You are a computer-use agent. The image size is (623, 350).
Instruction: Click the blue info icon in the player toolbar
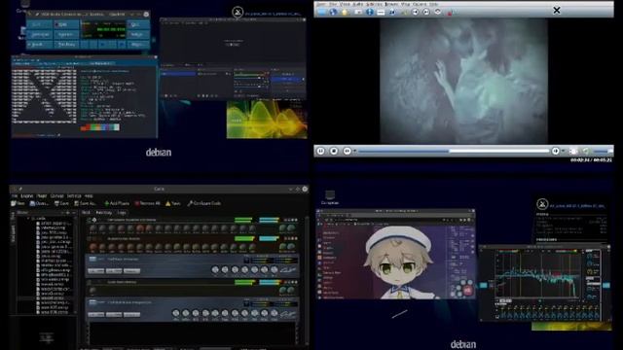[370, 12]
